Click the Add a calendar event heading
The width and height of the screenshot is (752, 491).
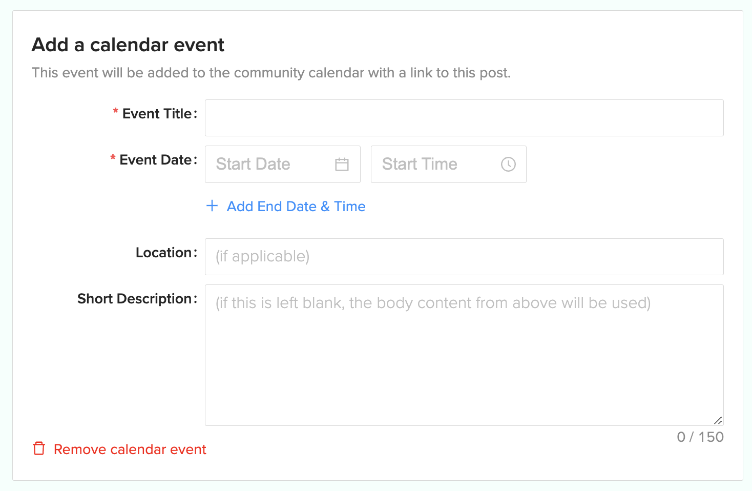[x=128, y=45]
